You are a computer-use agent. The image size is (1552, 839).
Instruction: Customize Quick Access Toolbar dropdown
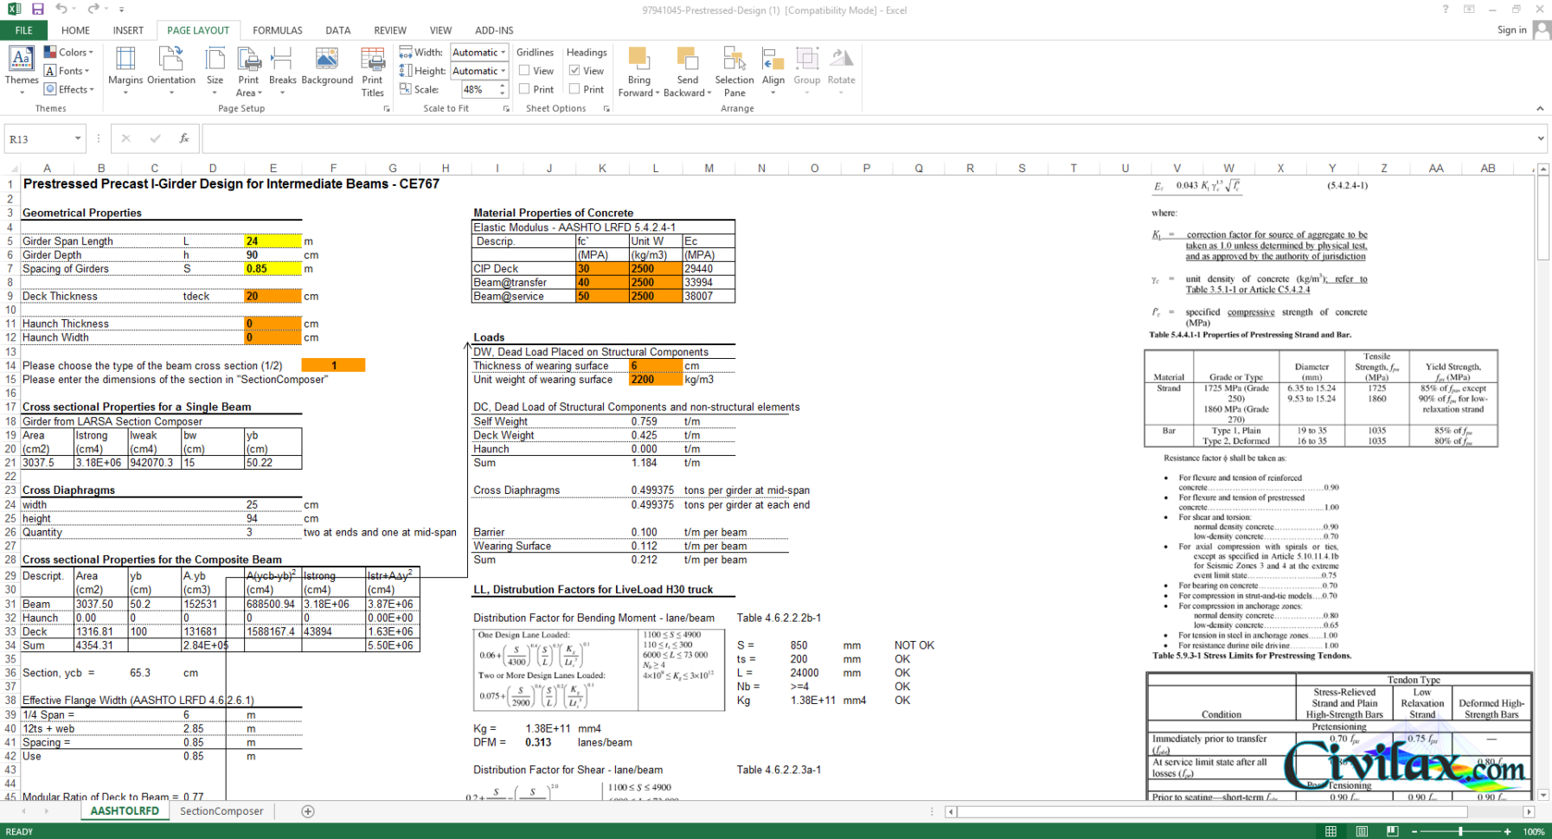tap(121, 10)
